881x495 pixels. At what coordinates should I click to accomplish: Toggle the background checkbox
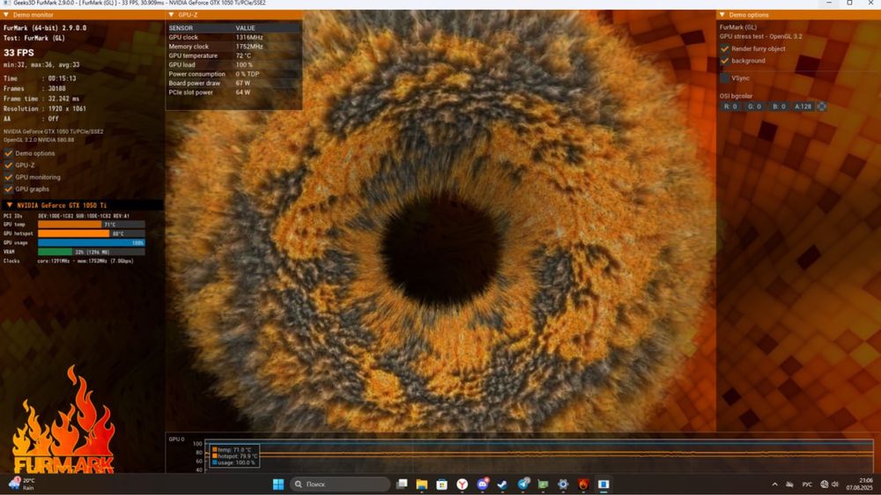pos(725,61)
